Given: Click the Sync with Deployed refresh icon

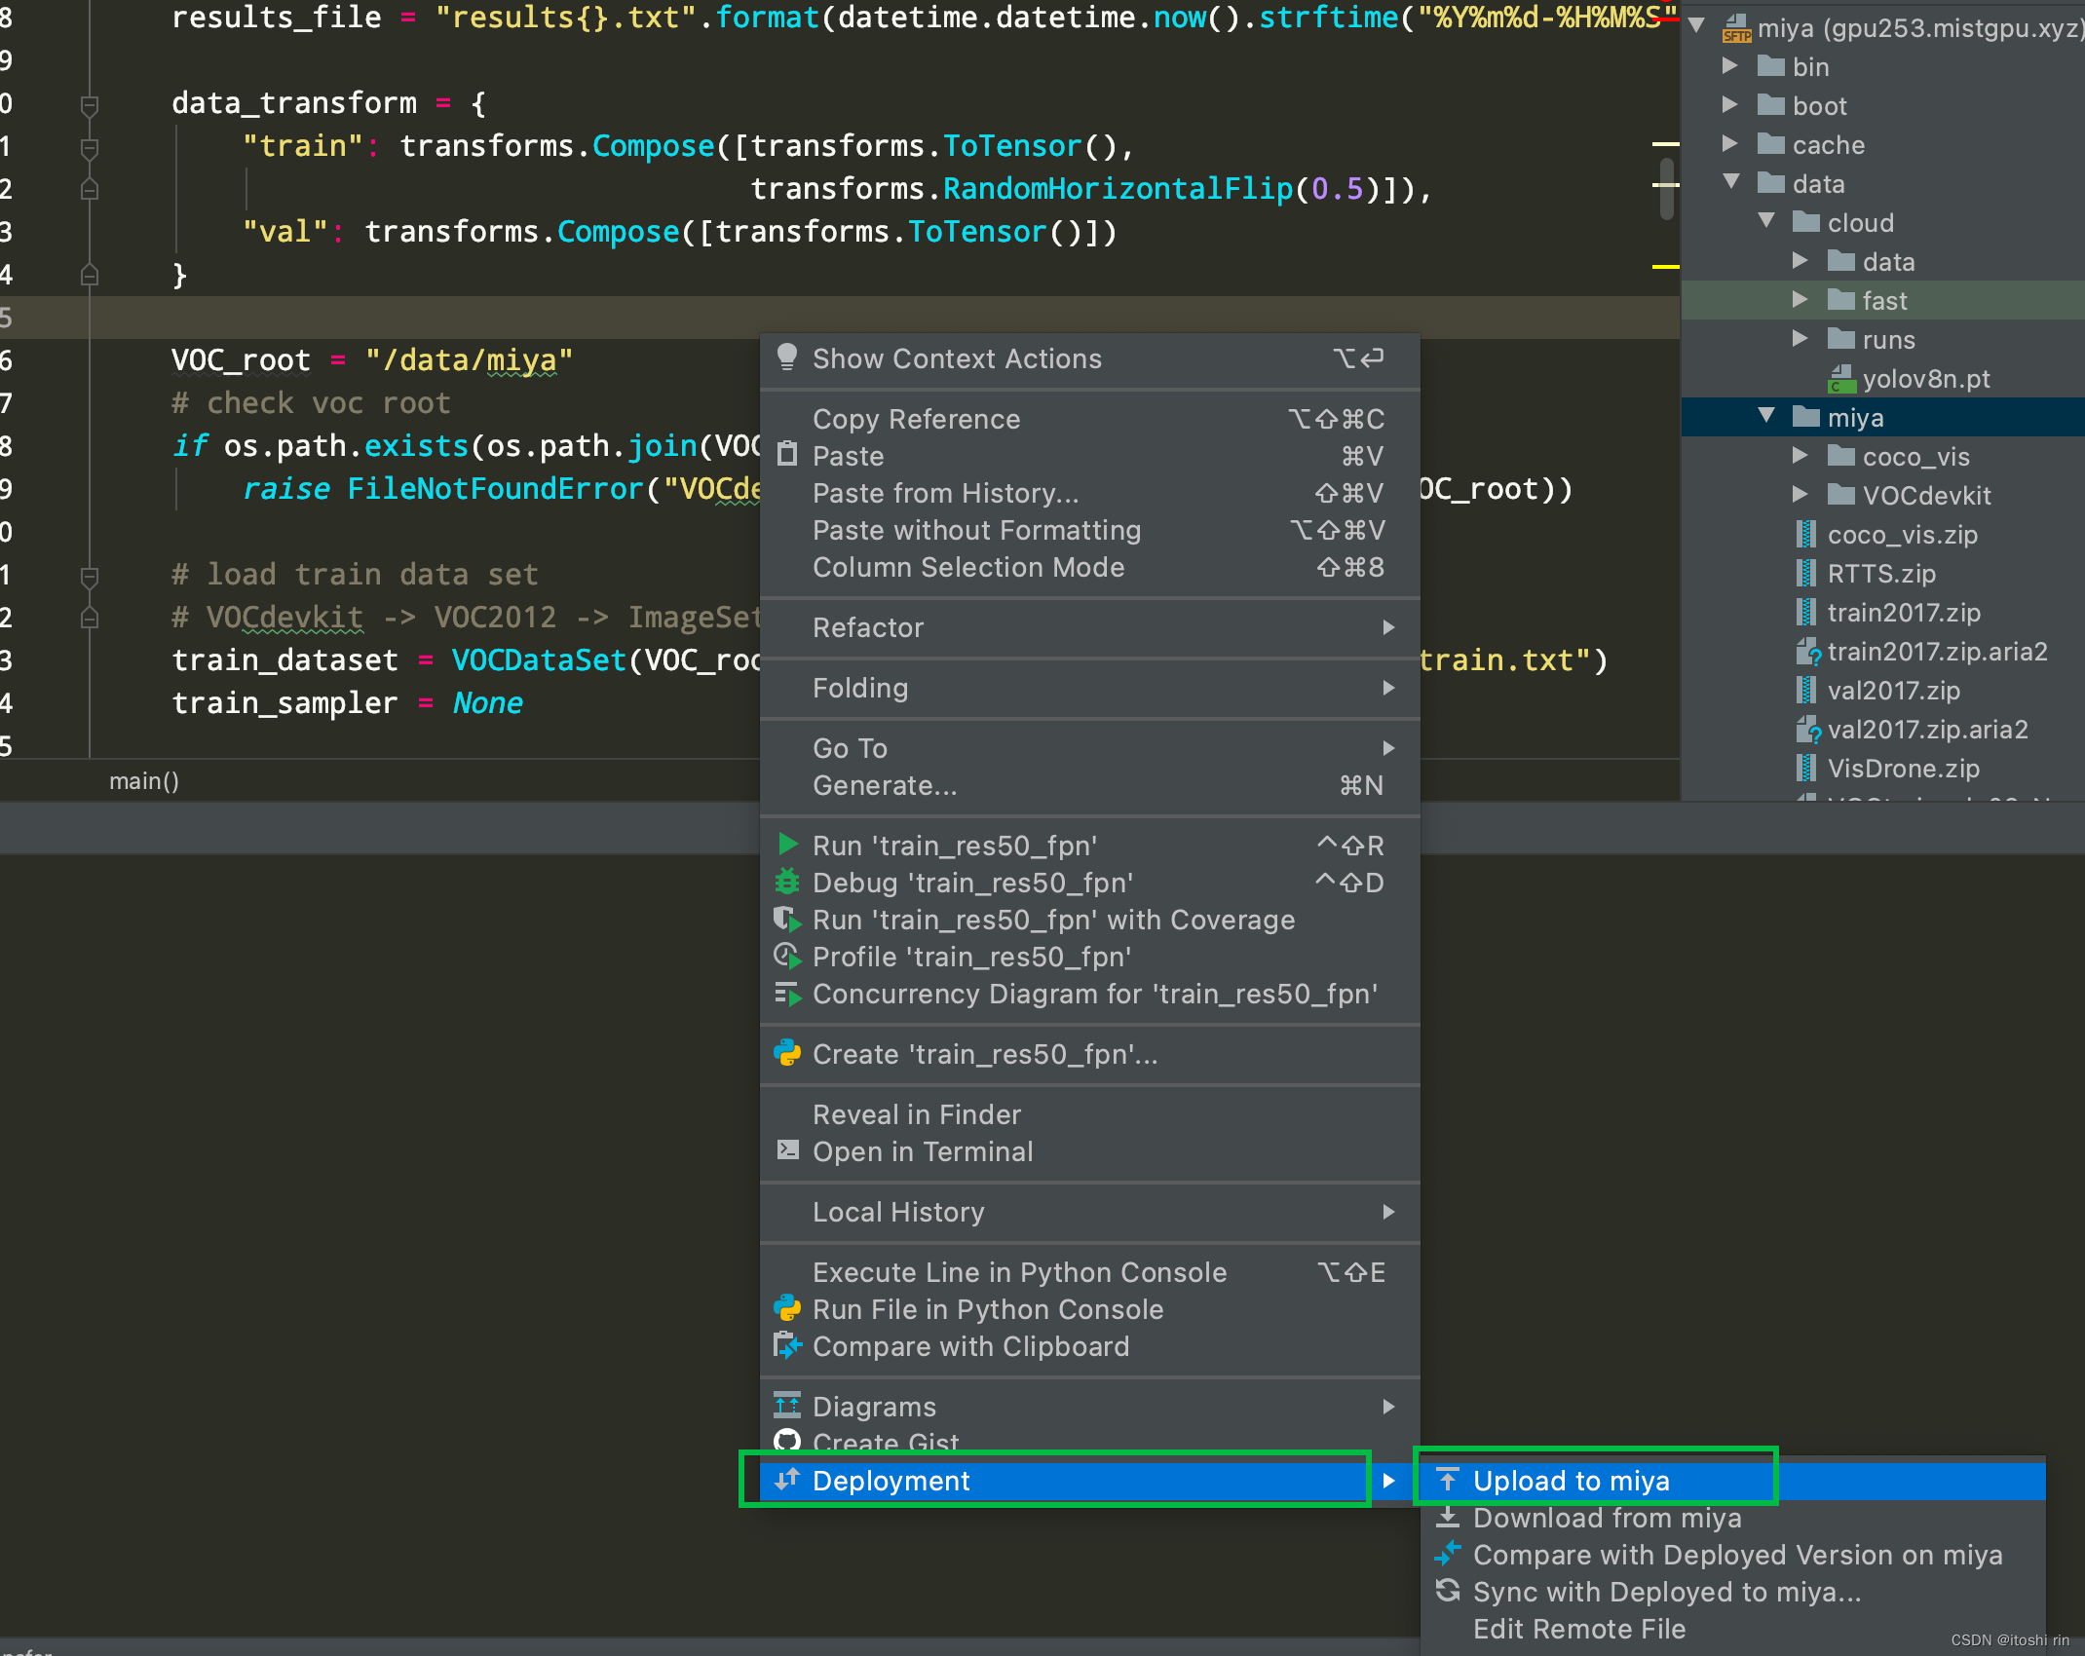Looking at the screenshot, I should [x=1448, y=1590].
